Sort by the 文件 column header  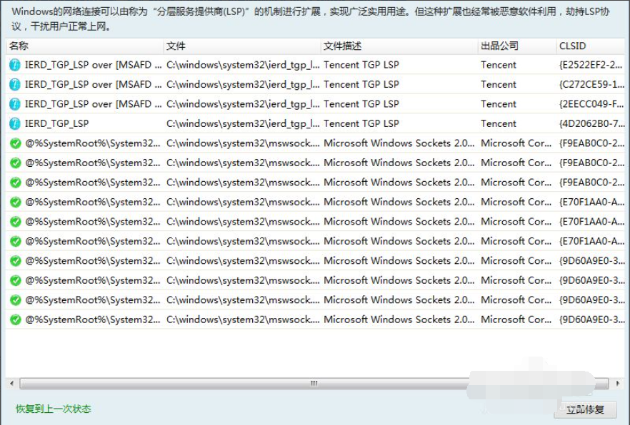tap(176, 46)
